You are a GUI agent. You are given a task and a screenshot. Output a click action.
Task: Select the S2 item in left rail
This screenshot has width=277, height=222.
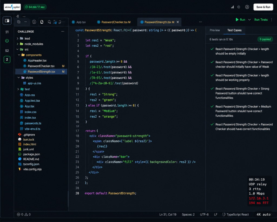[x=7, y=51]
